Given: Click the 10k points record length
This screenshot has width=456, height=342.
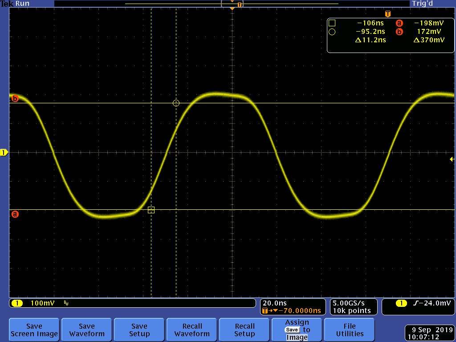Looking at the screenshot, I should [352, 310].
